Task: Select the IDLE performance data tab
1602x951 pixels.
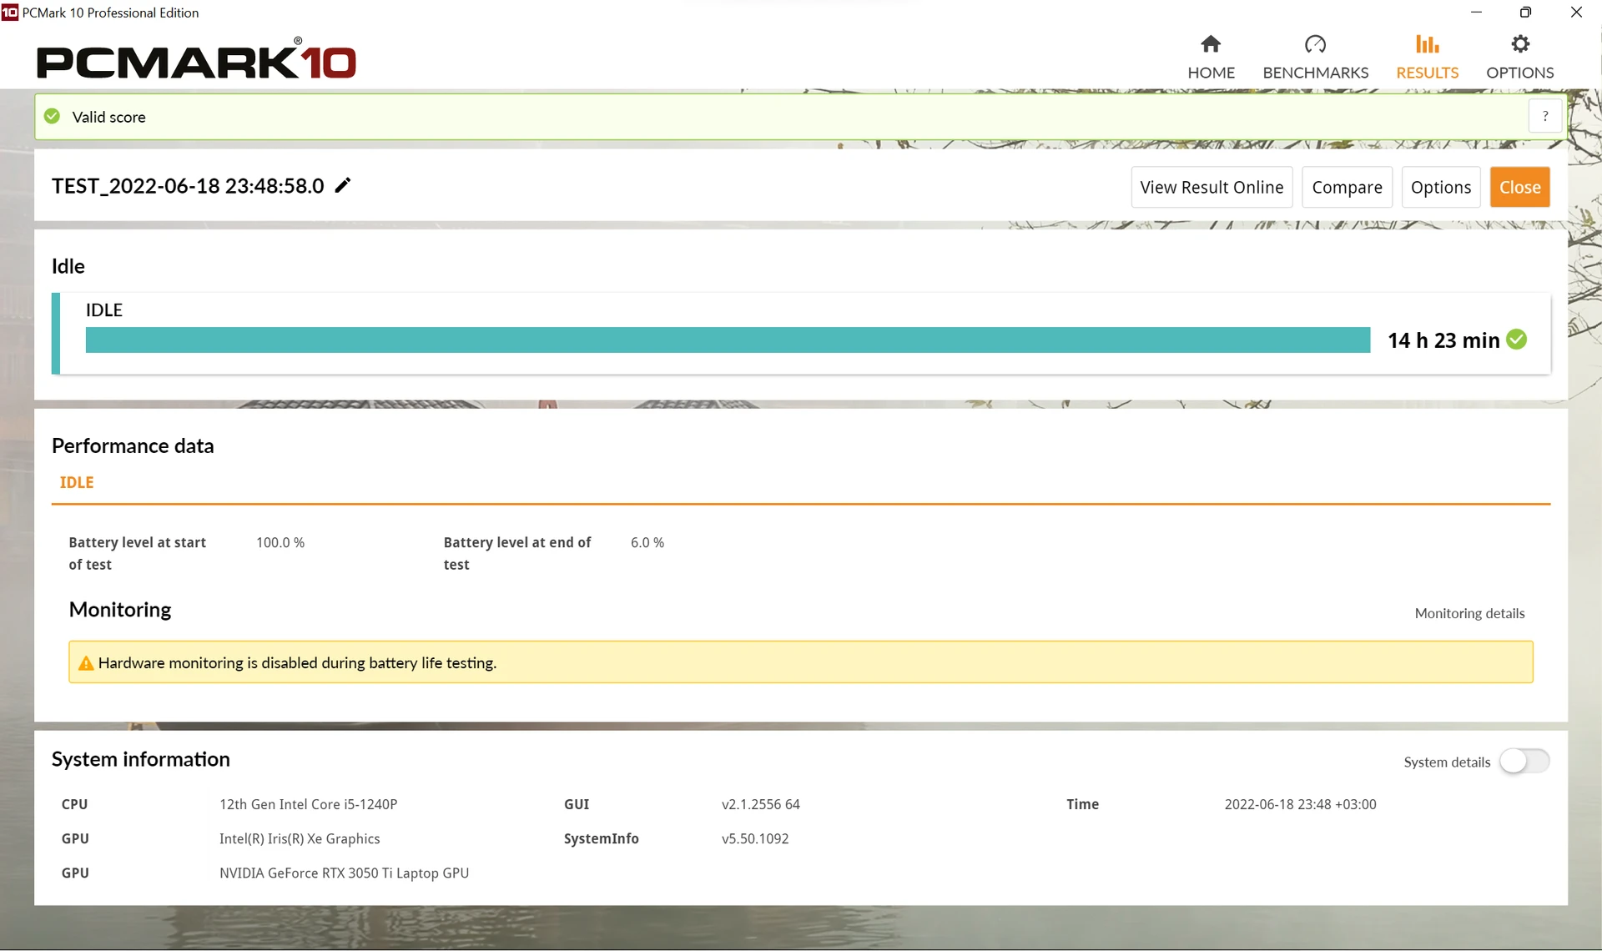Action: pos(77,482)
